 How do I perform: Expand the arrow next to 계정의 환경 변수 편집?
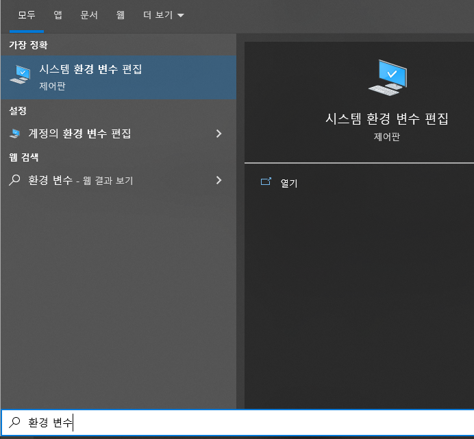click(x=219, y=134)
